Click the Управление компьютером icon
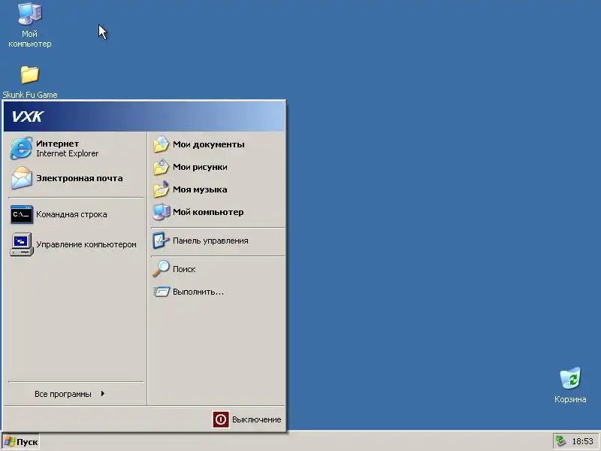 (x=22, y=244)
